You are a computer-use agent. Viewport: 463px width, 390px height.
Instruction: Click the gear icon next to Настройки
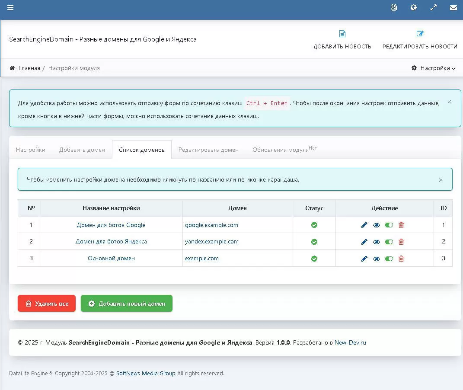(414, 68)
